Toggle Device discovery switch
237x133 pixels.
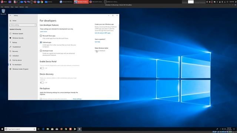(42, 82)
